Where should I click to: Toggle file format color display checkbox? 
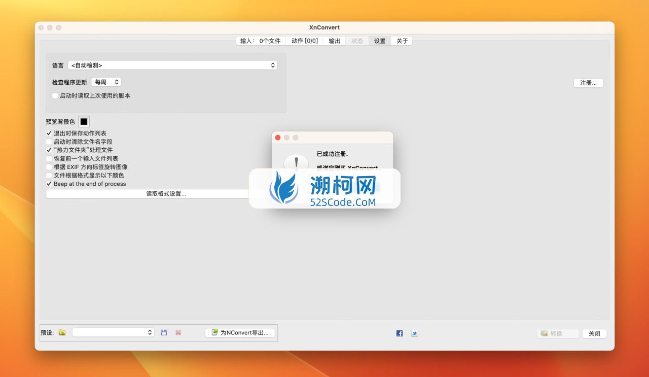(x=49, y=176)
